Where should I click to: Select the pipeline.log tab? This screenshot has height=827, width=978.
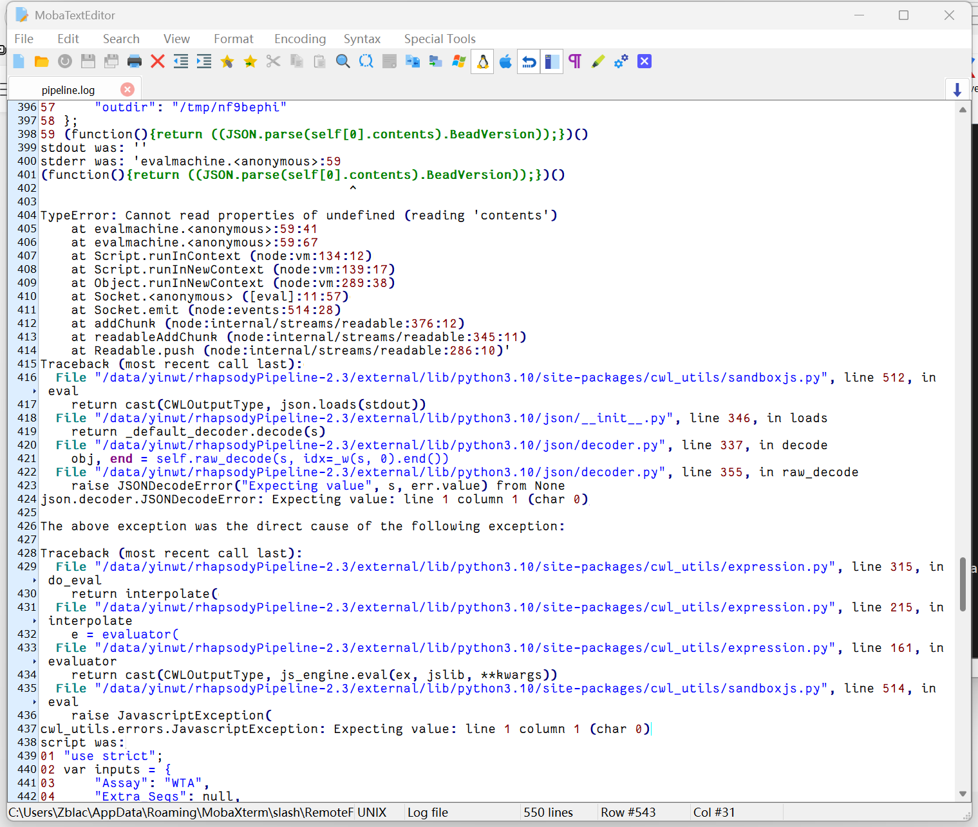pos(68,90)
